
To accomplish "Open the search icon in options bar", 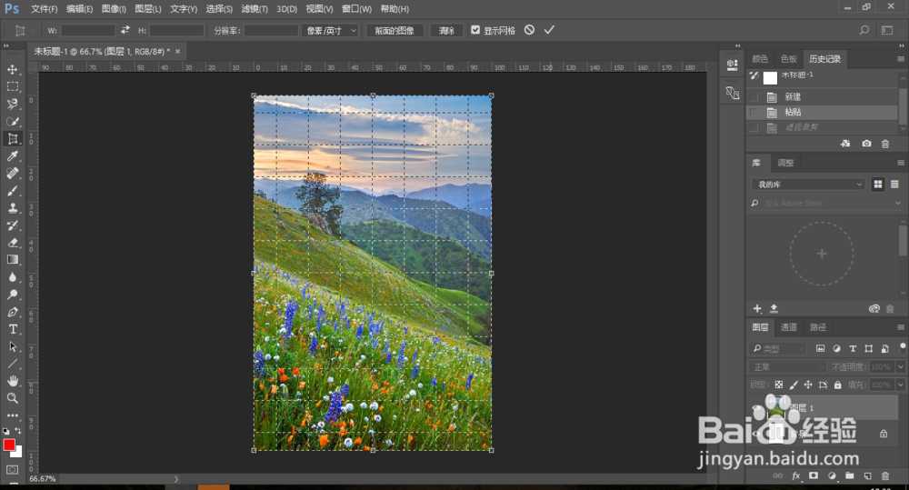I will pos(864,30).
